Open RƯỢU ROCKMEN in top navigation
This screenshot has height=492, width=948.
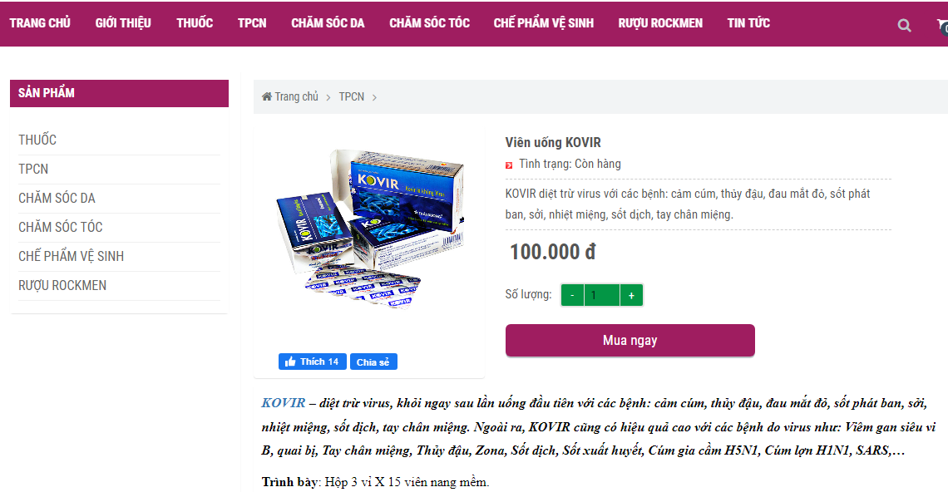point(660,23)
